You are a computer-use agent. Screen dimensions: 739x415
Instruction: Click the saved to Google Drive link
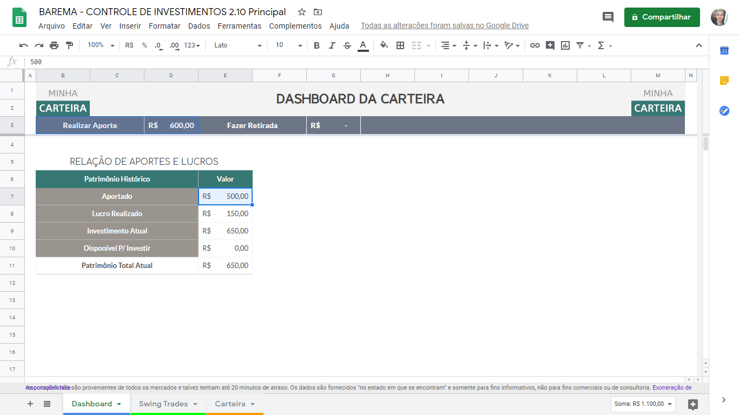pos(445,25)
